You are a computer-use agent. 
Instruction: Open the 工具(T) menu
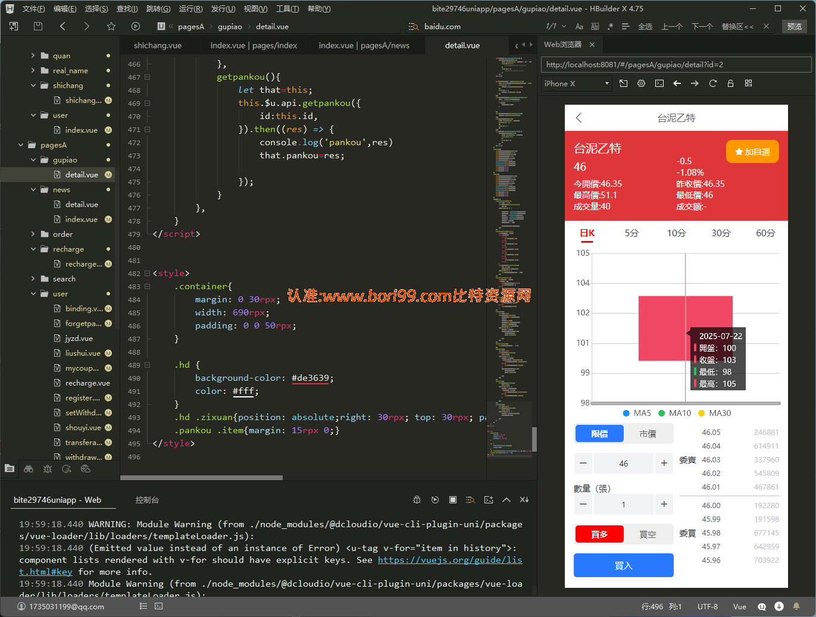(x=287, y=9)
